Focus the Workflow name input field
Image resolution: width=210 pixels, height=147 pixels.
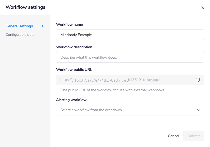click(x=130, y=35)
